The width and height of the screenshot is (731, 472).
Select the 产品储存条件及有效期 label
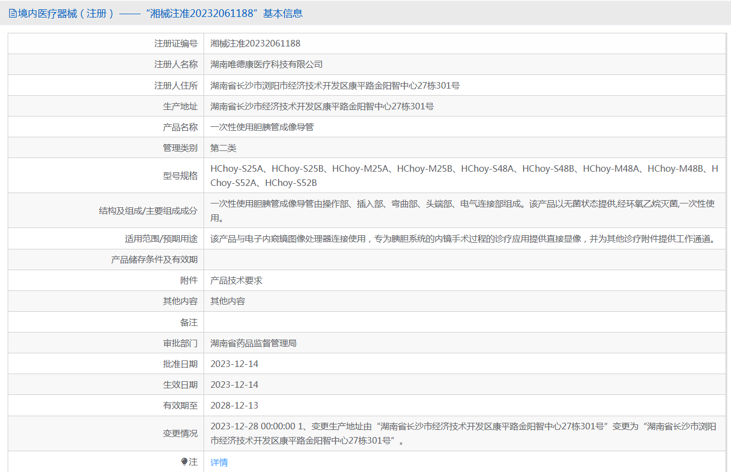pyautogui.click(x=154, y=260)
